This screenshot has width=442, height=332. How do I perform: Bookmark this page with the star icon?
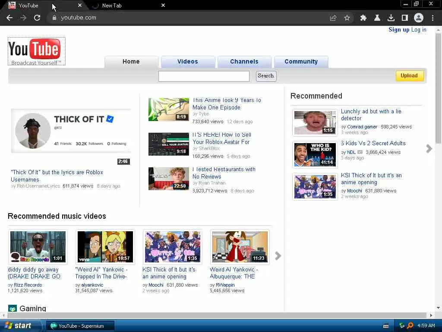pyautogui.click(x=347, y=18)
